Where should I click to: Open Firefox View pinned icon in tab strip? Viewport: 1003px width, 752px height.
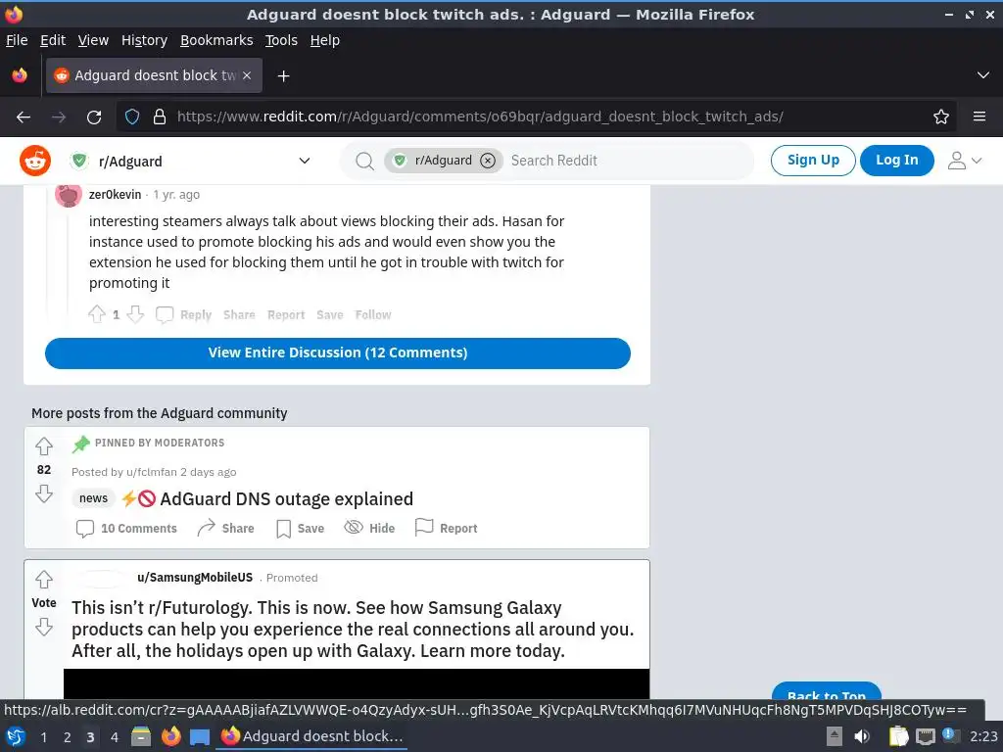(20, 75)
